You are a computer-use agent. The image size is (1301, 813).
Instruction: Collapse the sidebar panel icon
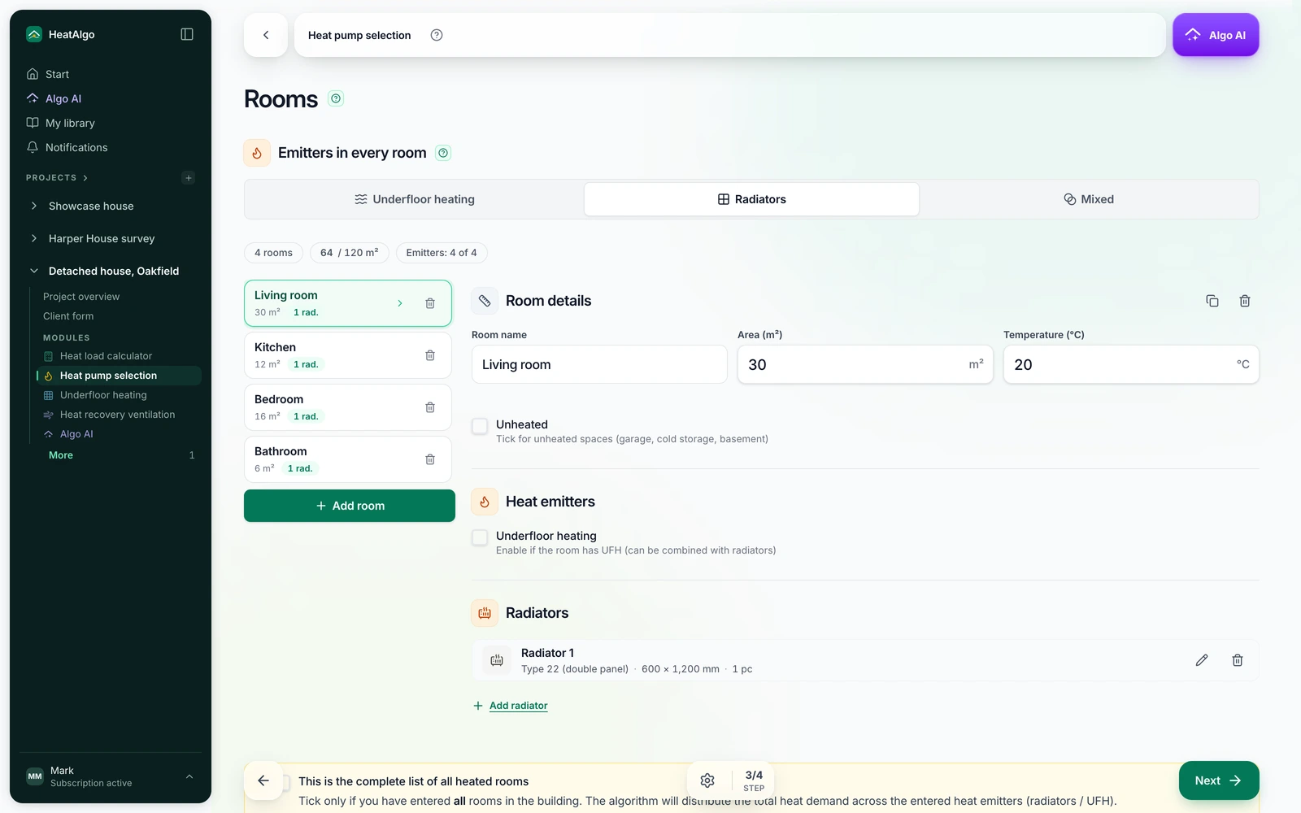click(187, 34)
